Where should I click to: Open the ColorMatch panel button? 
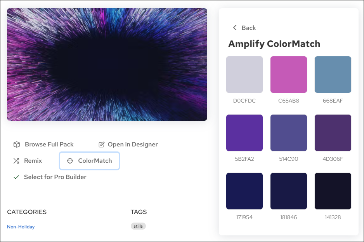click(89, 161)
